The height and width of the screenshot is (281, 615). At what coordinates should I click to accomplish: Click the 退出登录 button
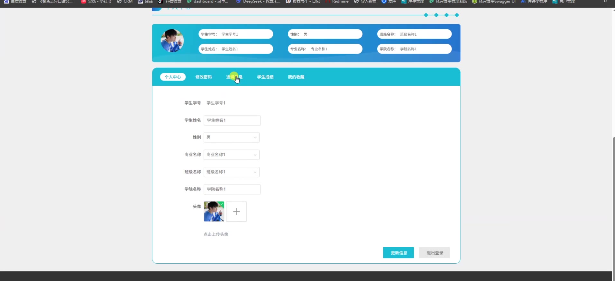(435, 253)
